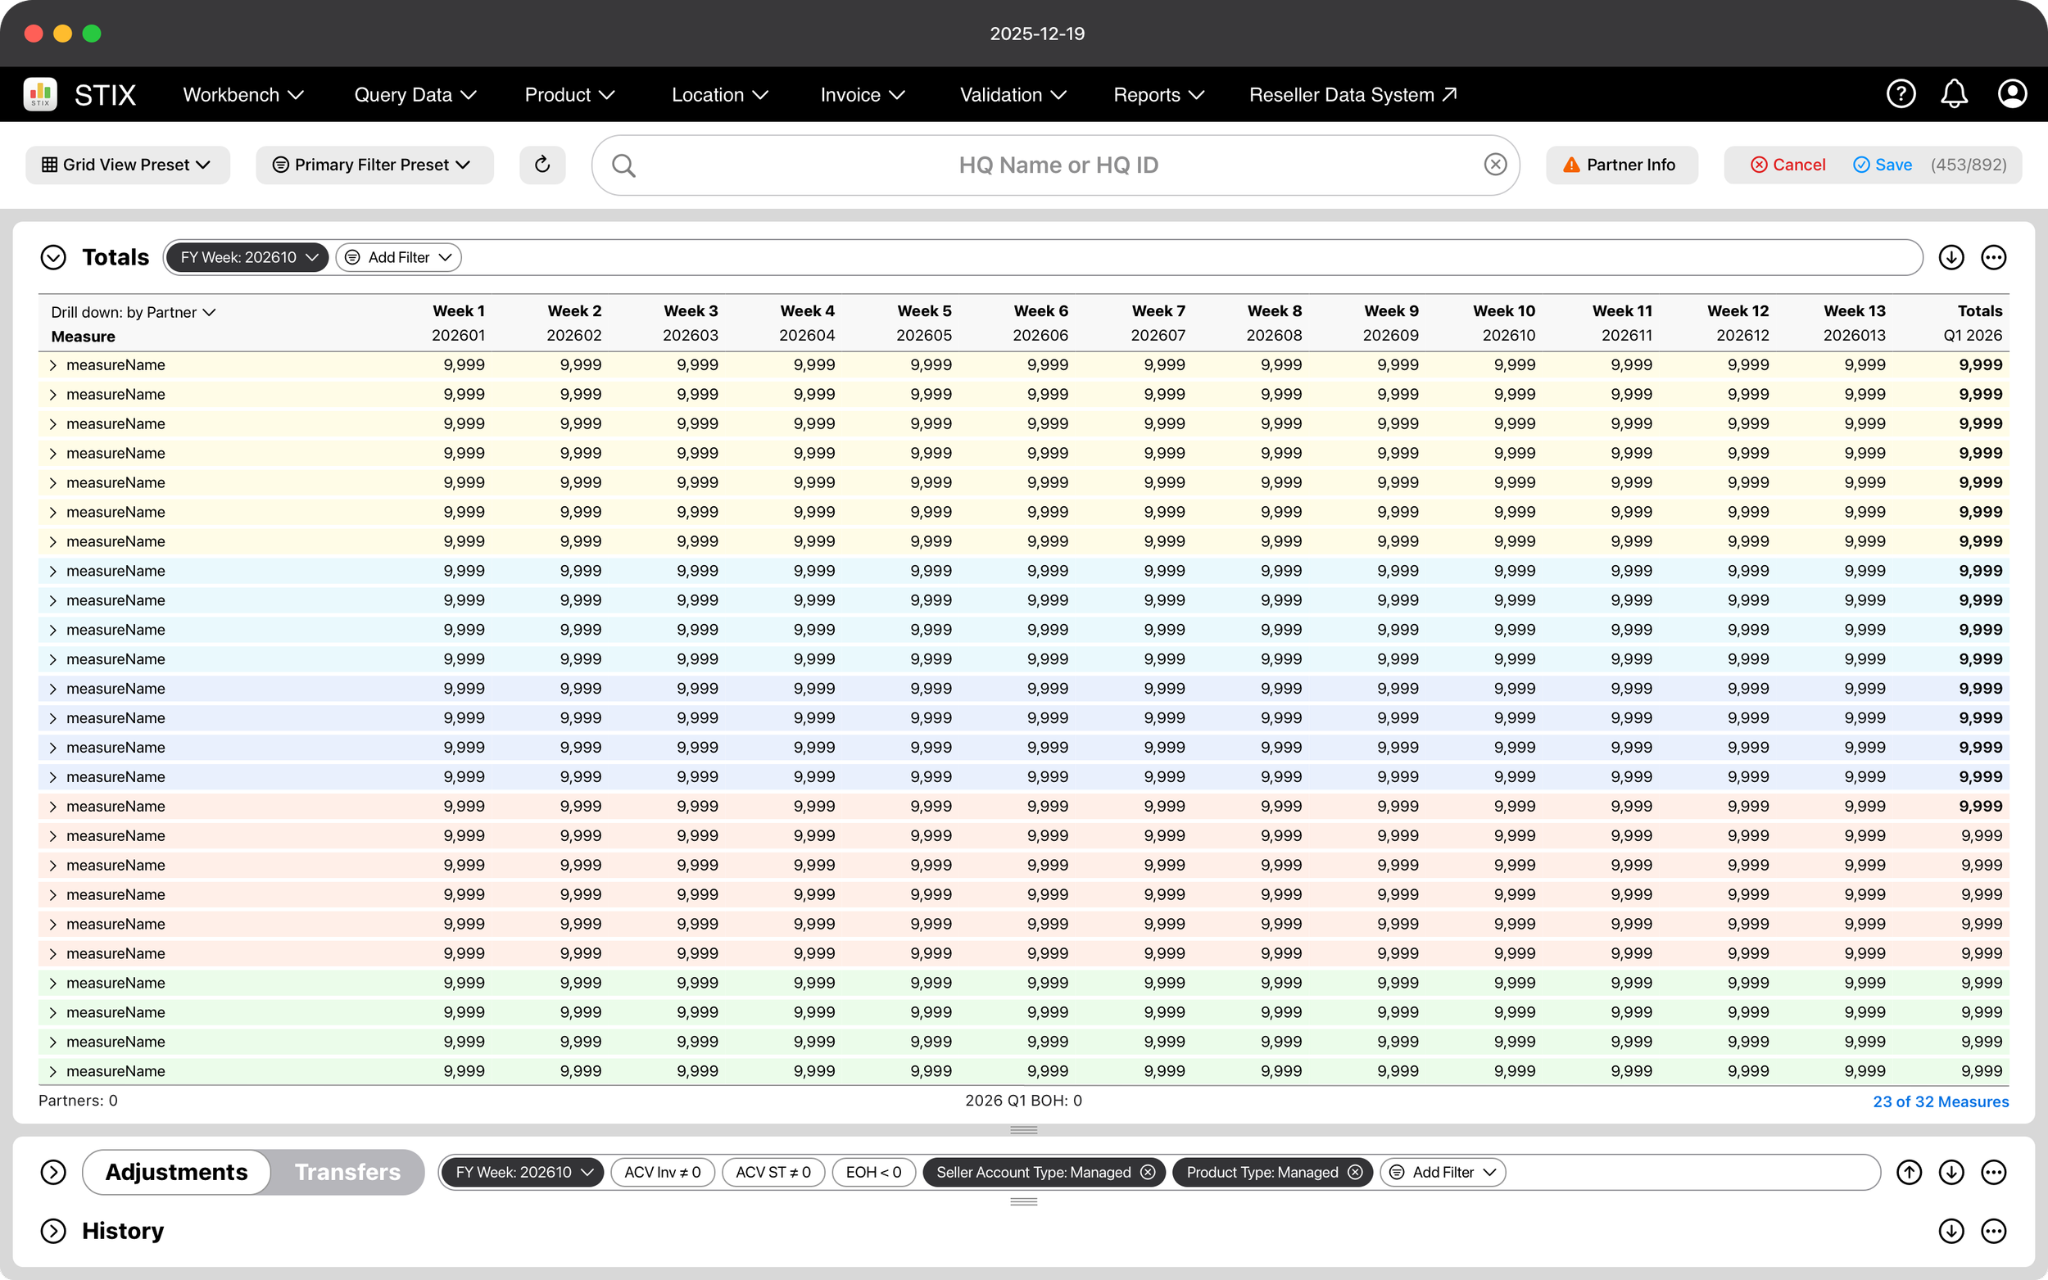This screenshot has height=1280, width=2048.
Task: Open the Grid View Preset dropdown
Action: 126,165
